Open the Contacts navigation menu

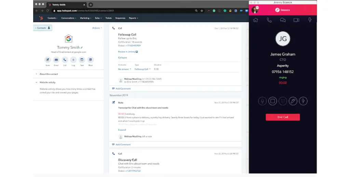point(52,18)
